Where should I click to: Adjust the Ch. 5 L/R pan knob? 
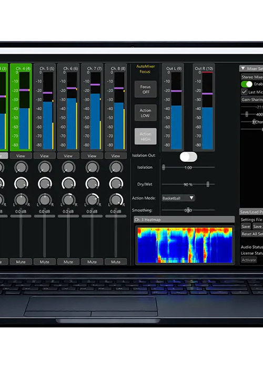[45, 200]
